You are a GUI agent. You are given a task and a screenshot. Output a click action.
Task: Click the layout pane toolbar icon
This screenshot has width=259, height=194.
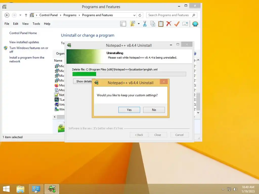tap(123, 24)
